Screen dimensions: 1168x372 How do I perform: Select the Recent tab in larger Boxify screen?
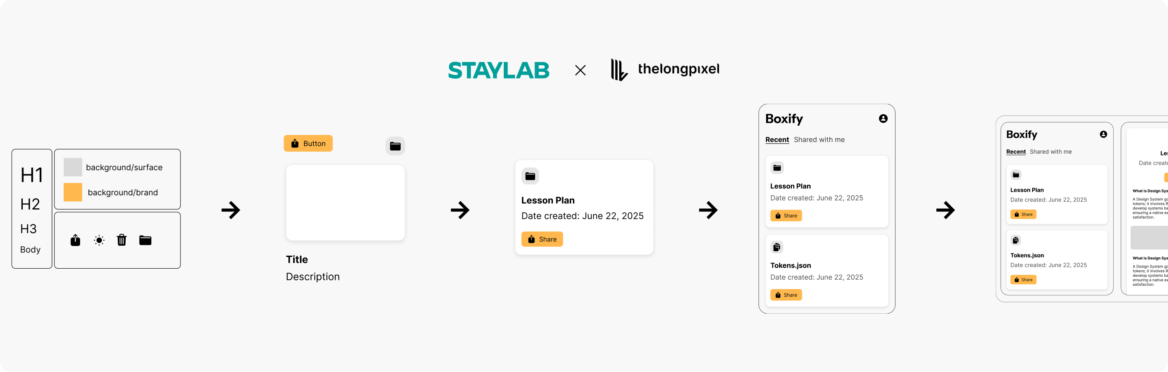777,140
